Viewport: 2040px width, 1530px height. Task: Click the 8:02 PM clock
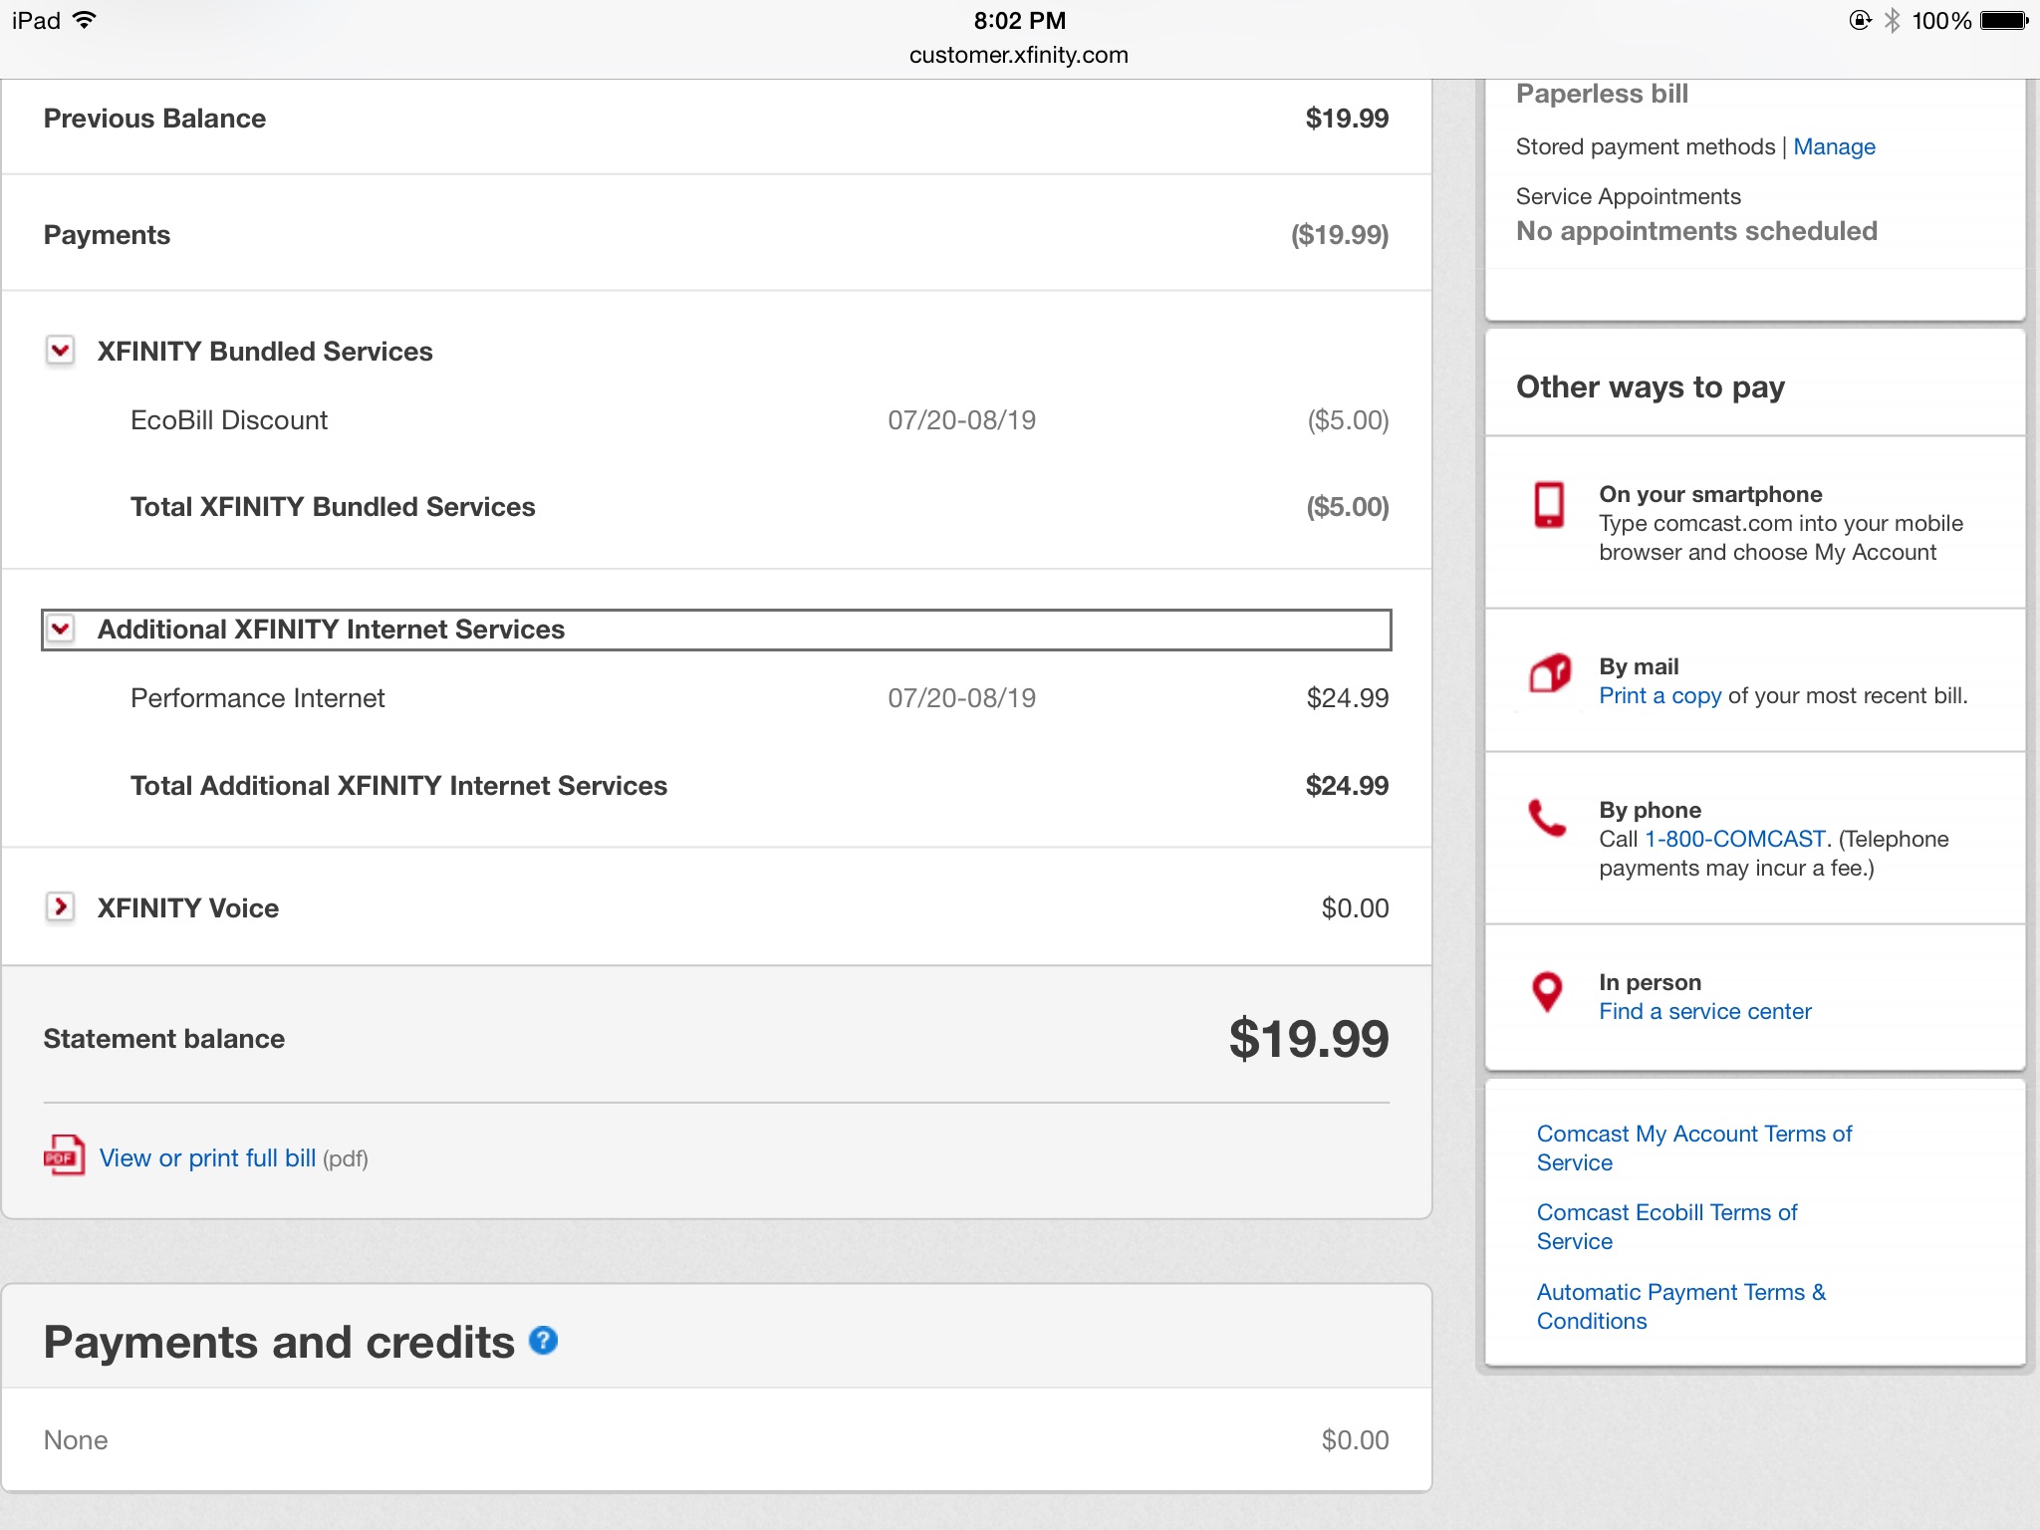click(x=1019, y=20)
